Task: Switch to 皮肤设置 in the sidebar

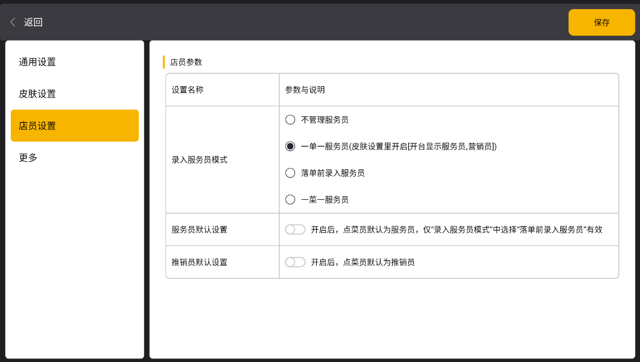Action: pyautogui.click(x=38, y=94)
